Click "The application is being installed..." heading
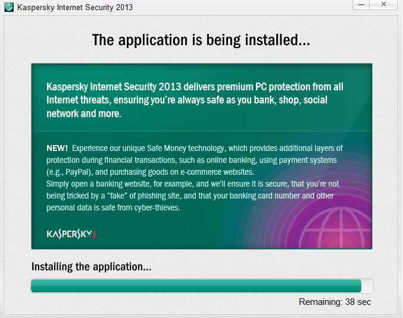Image resolution: width=403 pixels, height=318 pixels. click(201, 40)
